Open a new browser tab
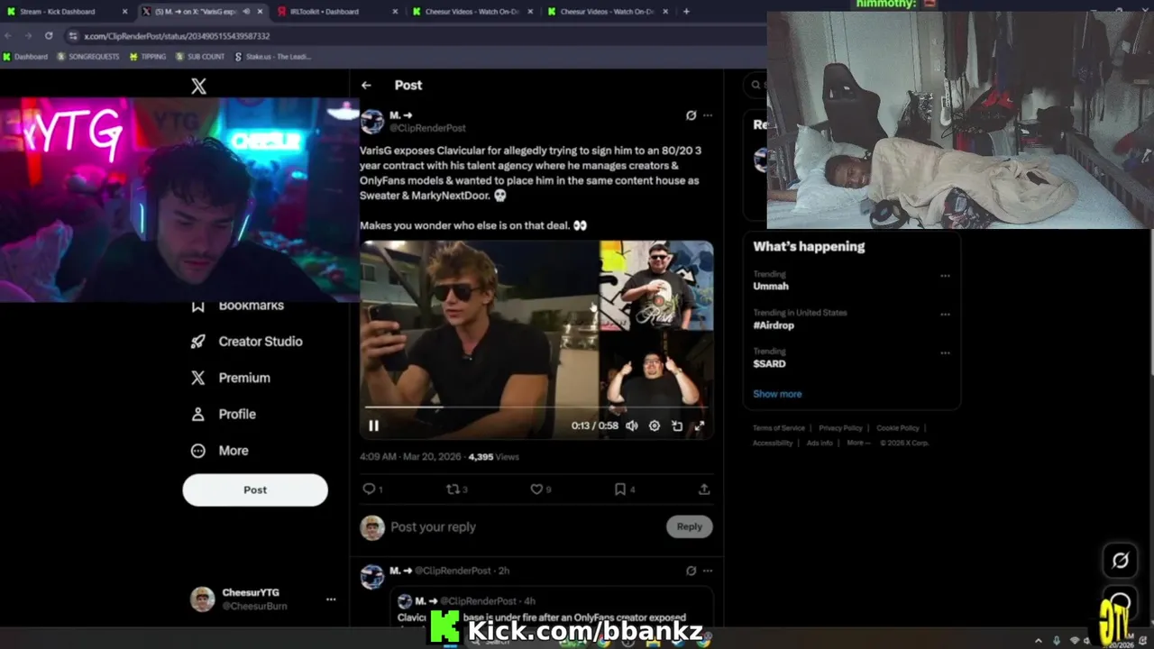This screenshot has height=649, width=1154. pyautogui.click(x=686, y=12)
